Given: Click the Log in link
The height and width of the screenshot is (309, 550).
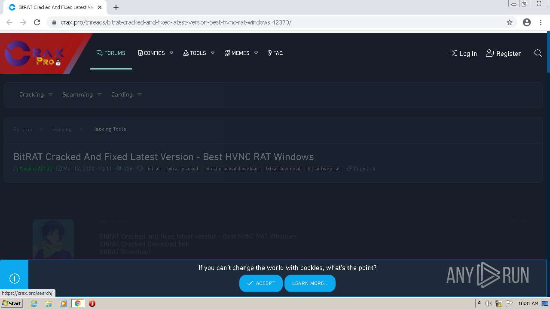Looking at the screenshot, I should (463, 53).
